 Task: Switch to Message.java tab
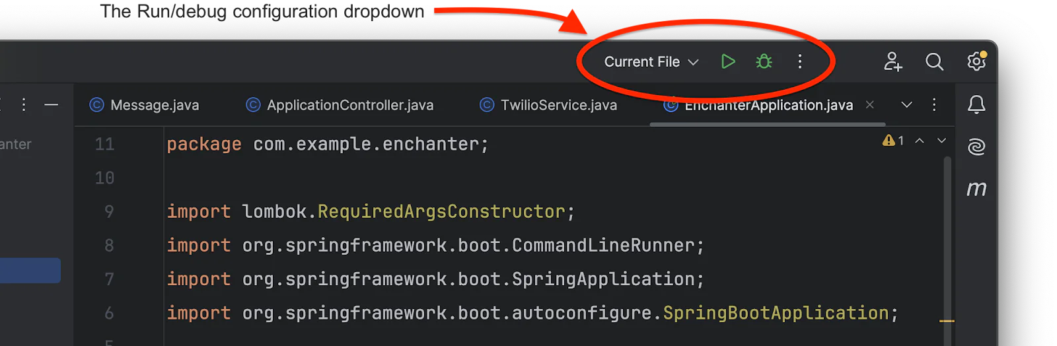[144, 105]
